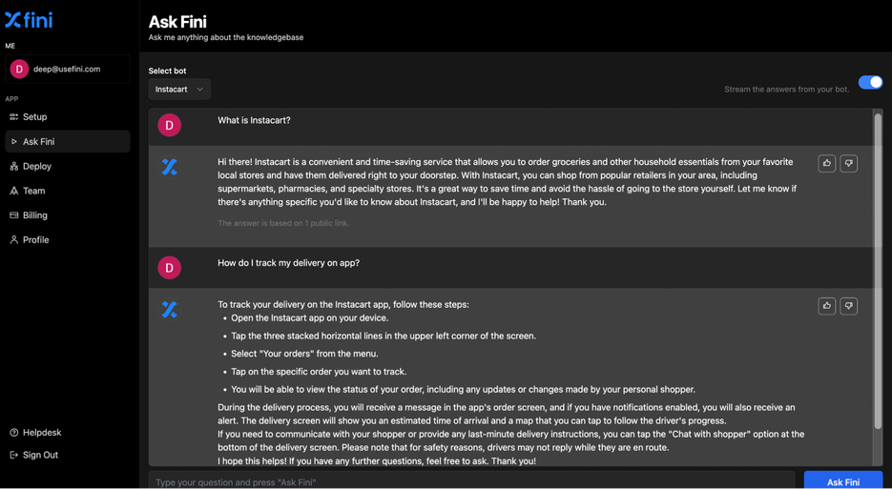The image size is (892, 489).
Task: Disable the stream answers toggle
Action: pos(869,83)
